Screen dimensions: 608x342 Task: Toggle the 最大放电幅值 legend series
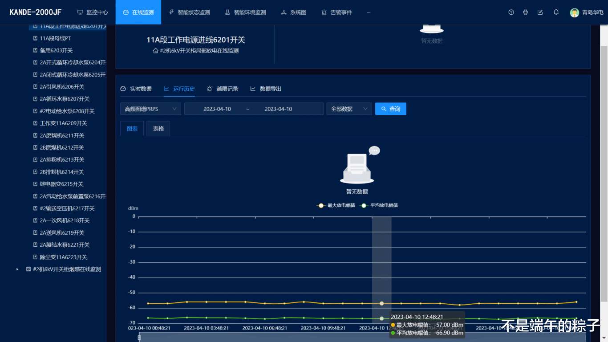(336, 206)
